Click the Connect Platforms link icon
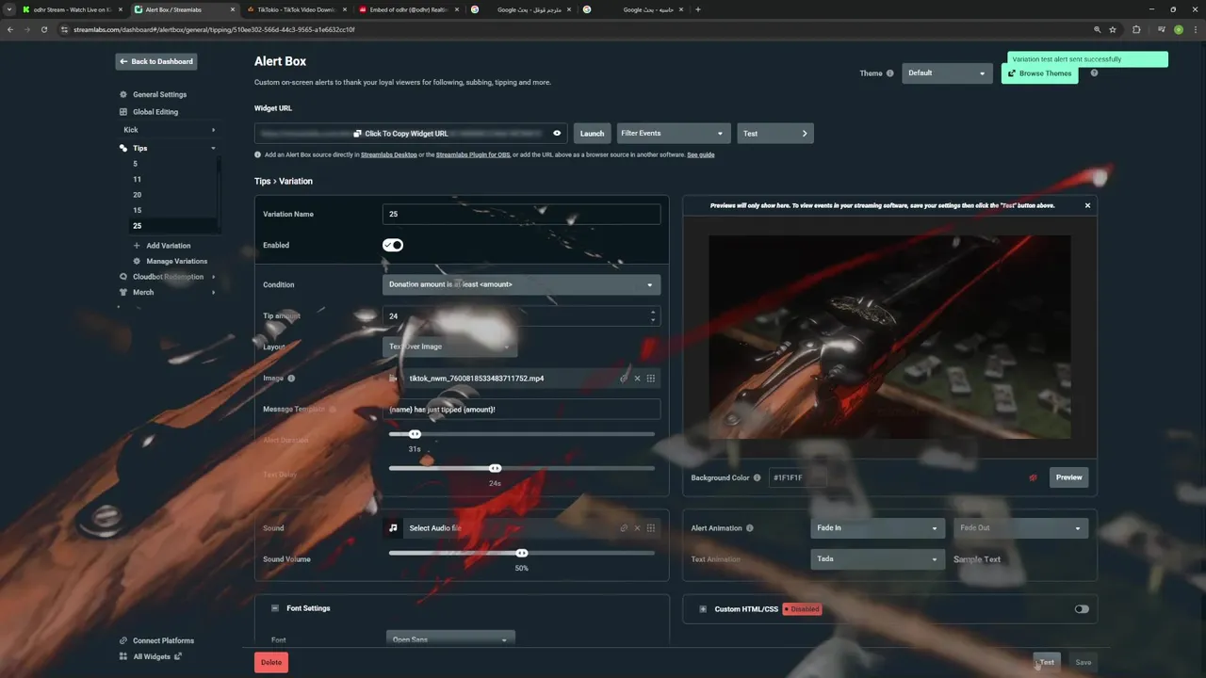This screenshot has height=678, width=1206. point(123,640)
